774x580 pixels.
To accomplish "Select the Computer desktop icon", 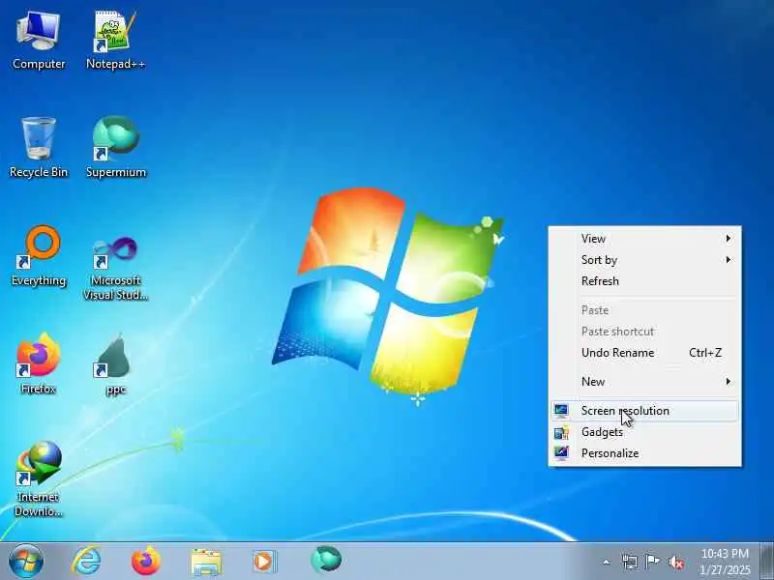I will click(39, 41).
